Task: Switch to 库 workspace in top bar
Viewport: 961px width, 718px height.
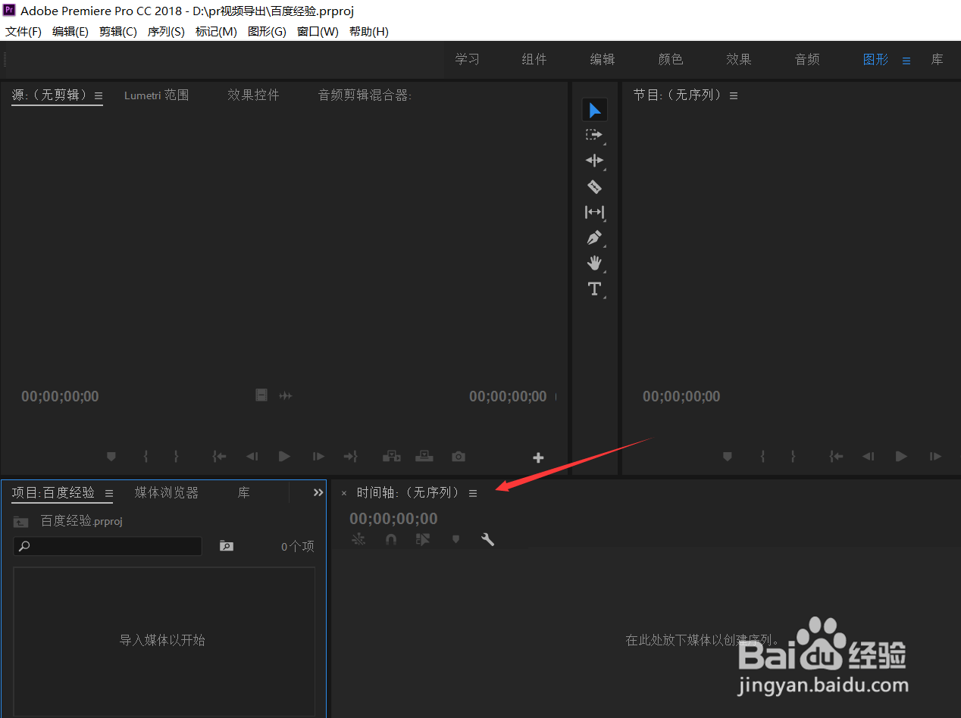Action: pyautogui.click(x=938, y=59)
